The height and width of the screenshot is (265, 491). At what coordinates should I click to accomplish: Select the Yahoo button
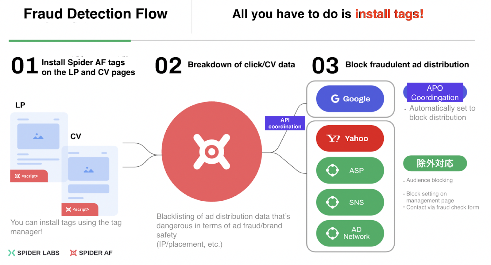click(x=350, y=138)
